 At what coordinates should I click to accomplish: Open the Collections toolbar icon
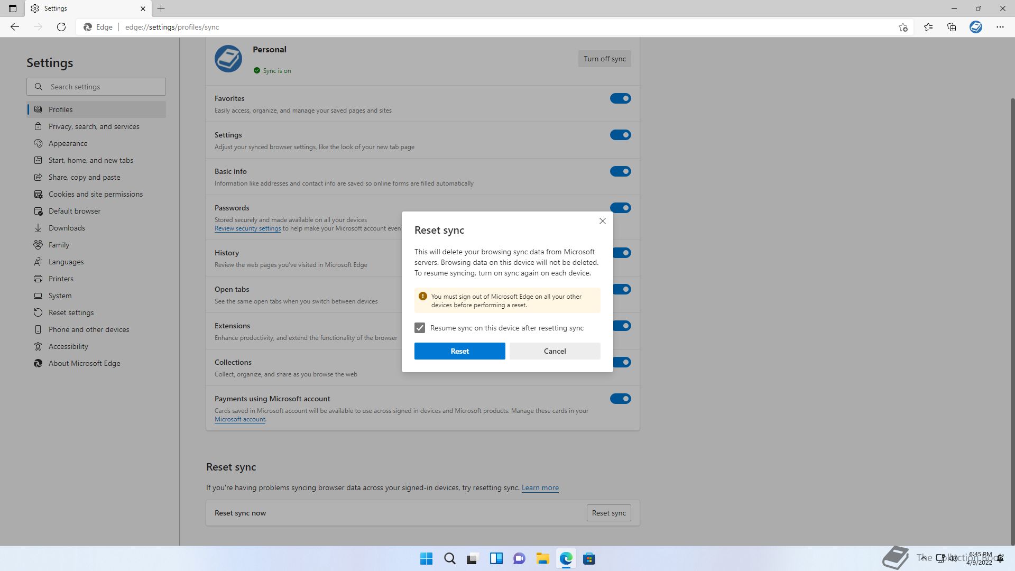tap(952, 27)
